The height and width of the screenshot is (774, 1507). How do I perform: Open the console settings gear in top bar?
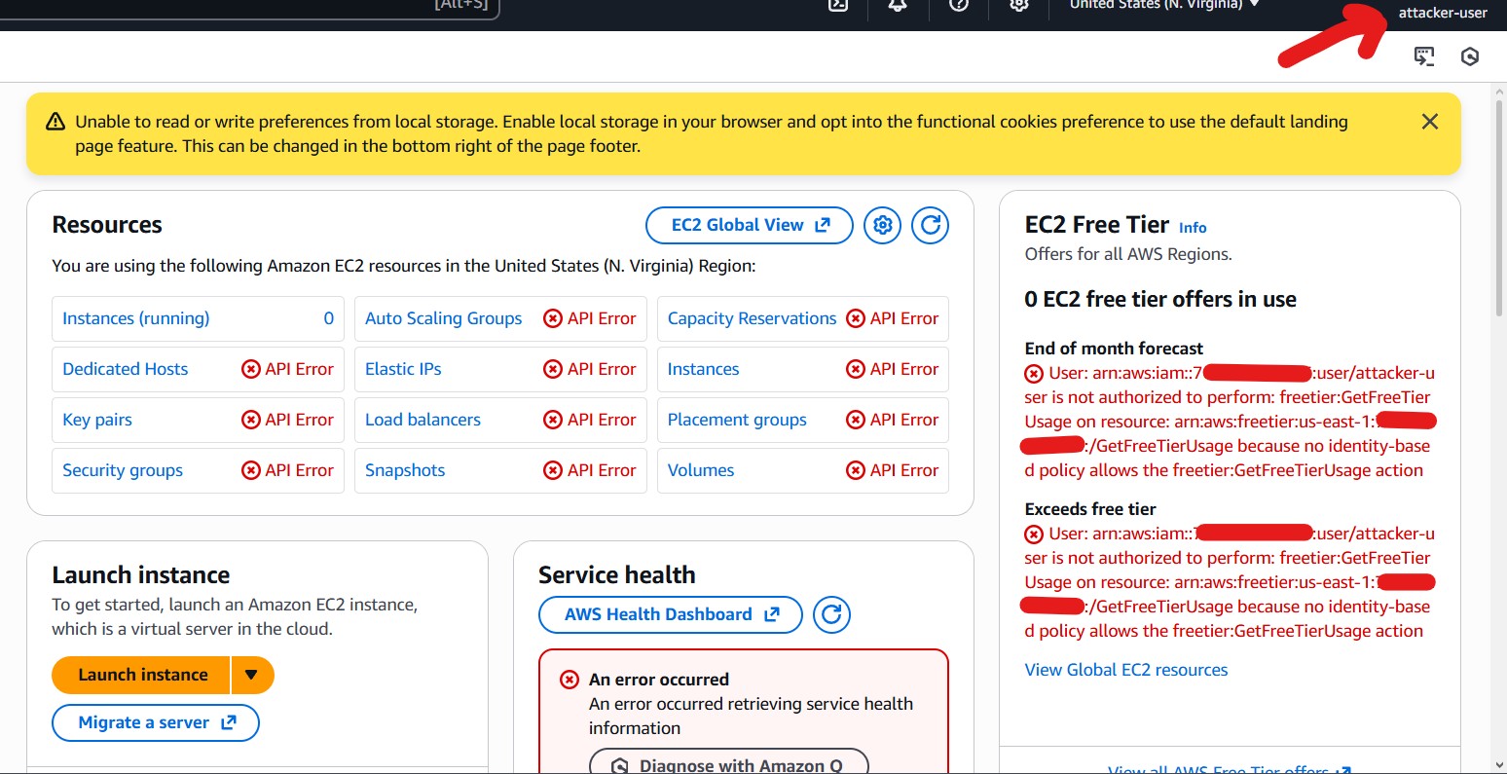click(1019, 5)
